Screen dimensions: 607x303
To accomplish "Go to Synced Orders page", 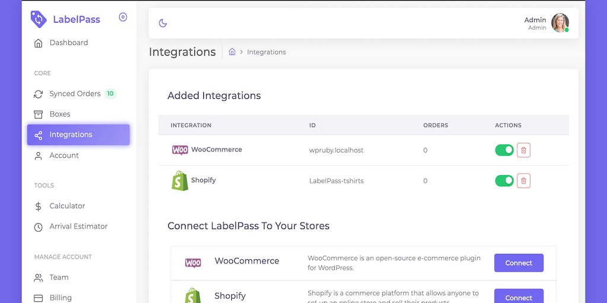I will (x=75, y=94).
